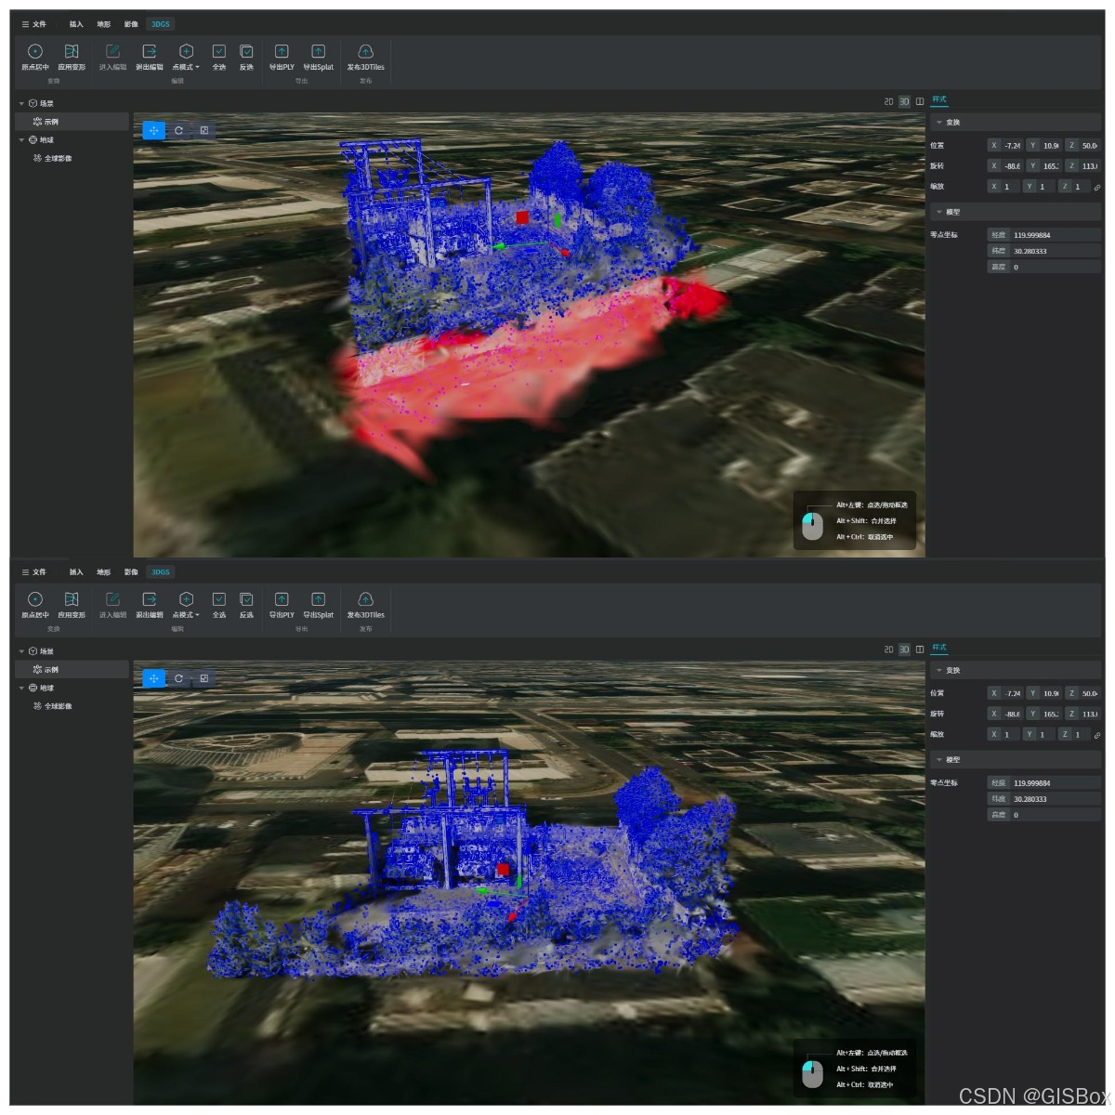1115x1115 pixels.
Task: Select 示例 tree item in upper screenshot
Action: [x=72, y=122]
